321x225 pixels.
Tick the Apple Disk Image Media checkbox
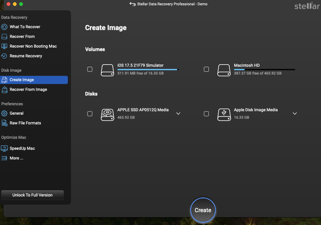tap(206, 114)
